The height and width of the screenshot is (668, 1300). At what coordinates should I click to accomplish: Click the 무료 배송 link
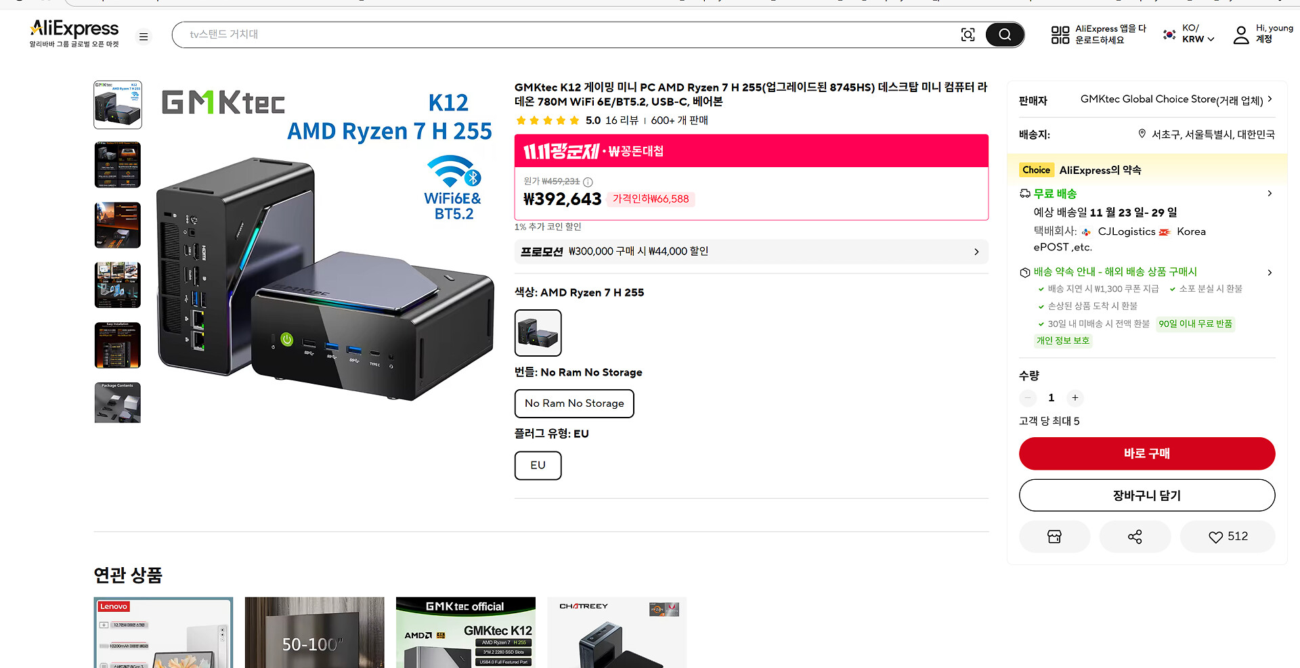tap(1055, 194)
